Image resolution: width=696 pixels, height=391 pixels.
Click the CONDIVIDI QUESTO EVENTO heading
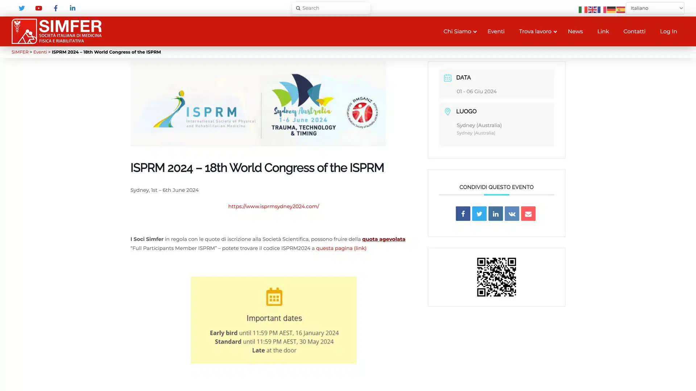pos(496,187)
